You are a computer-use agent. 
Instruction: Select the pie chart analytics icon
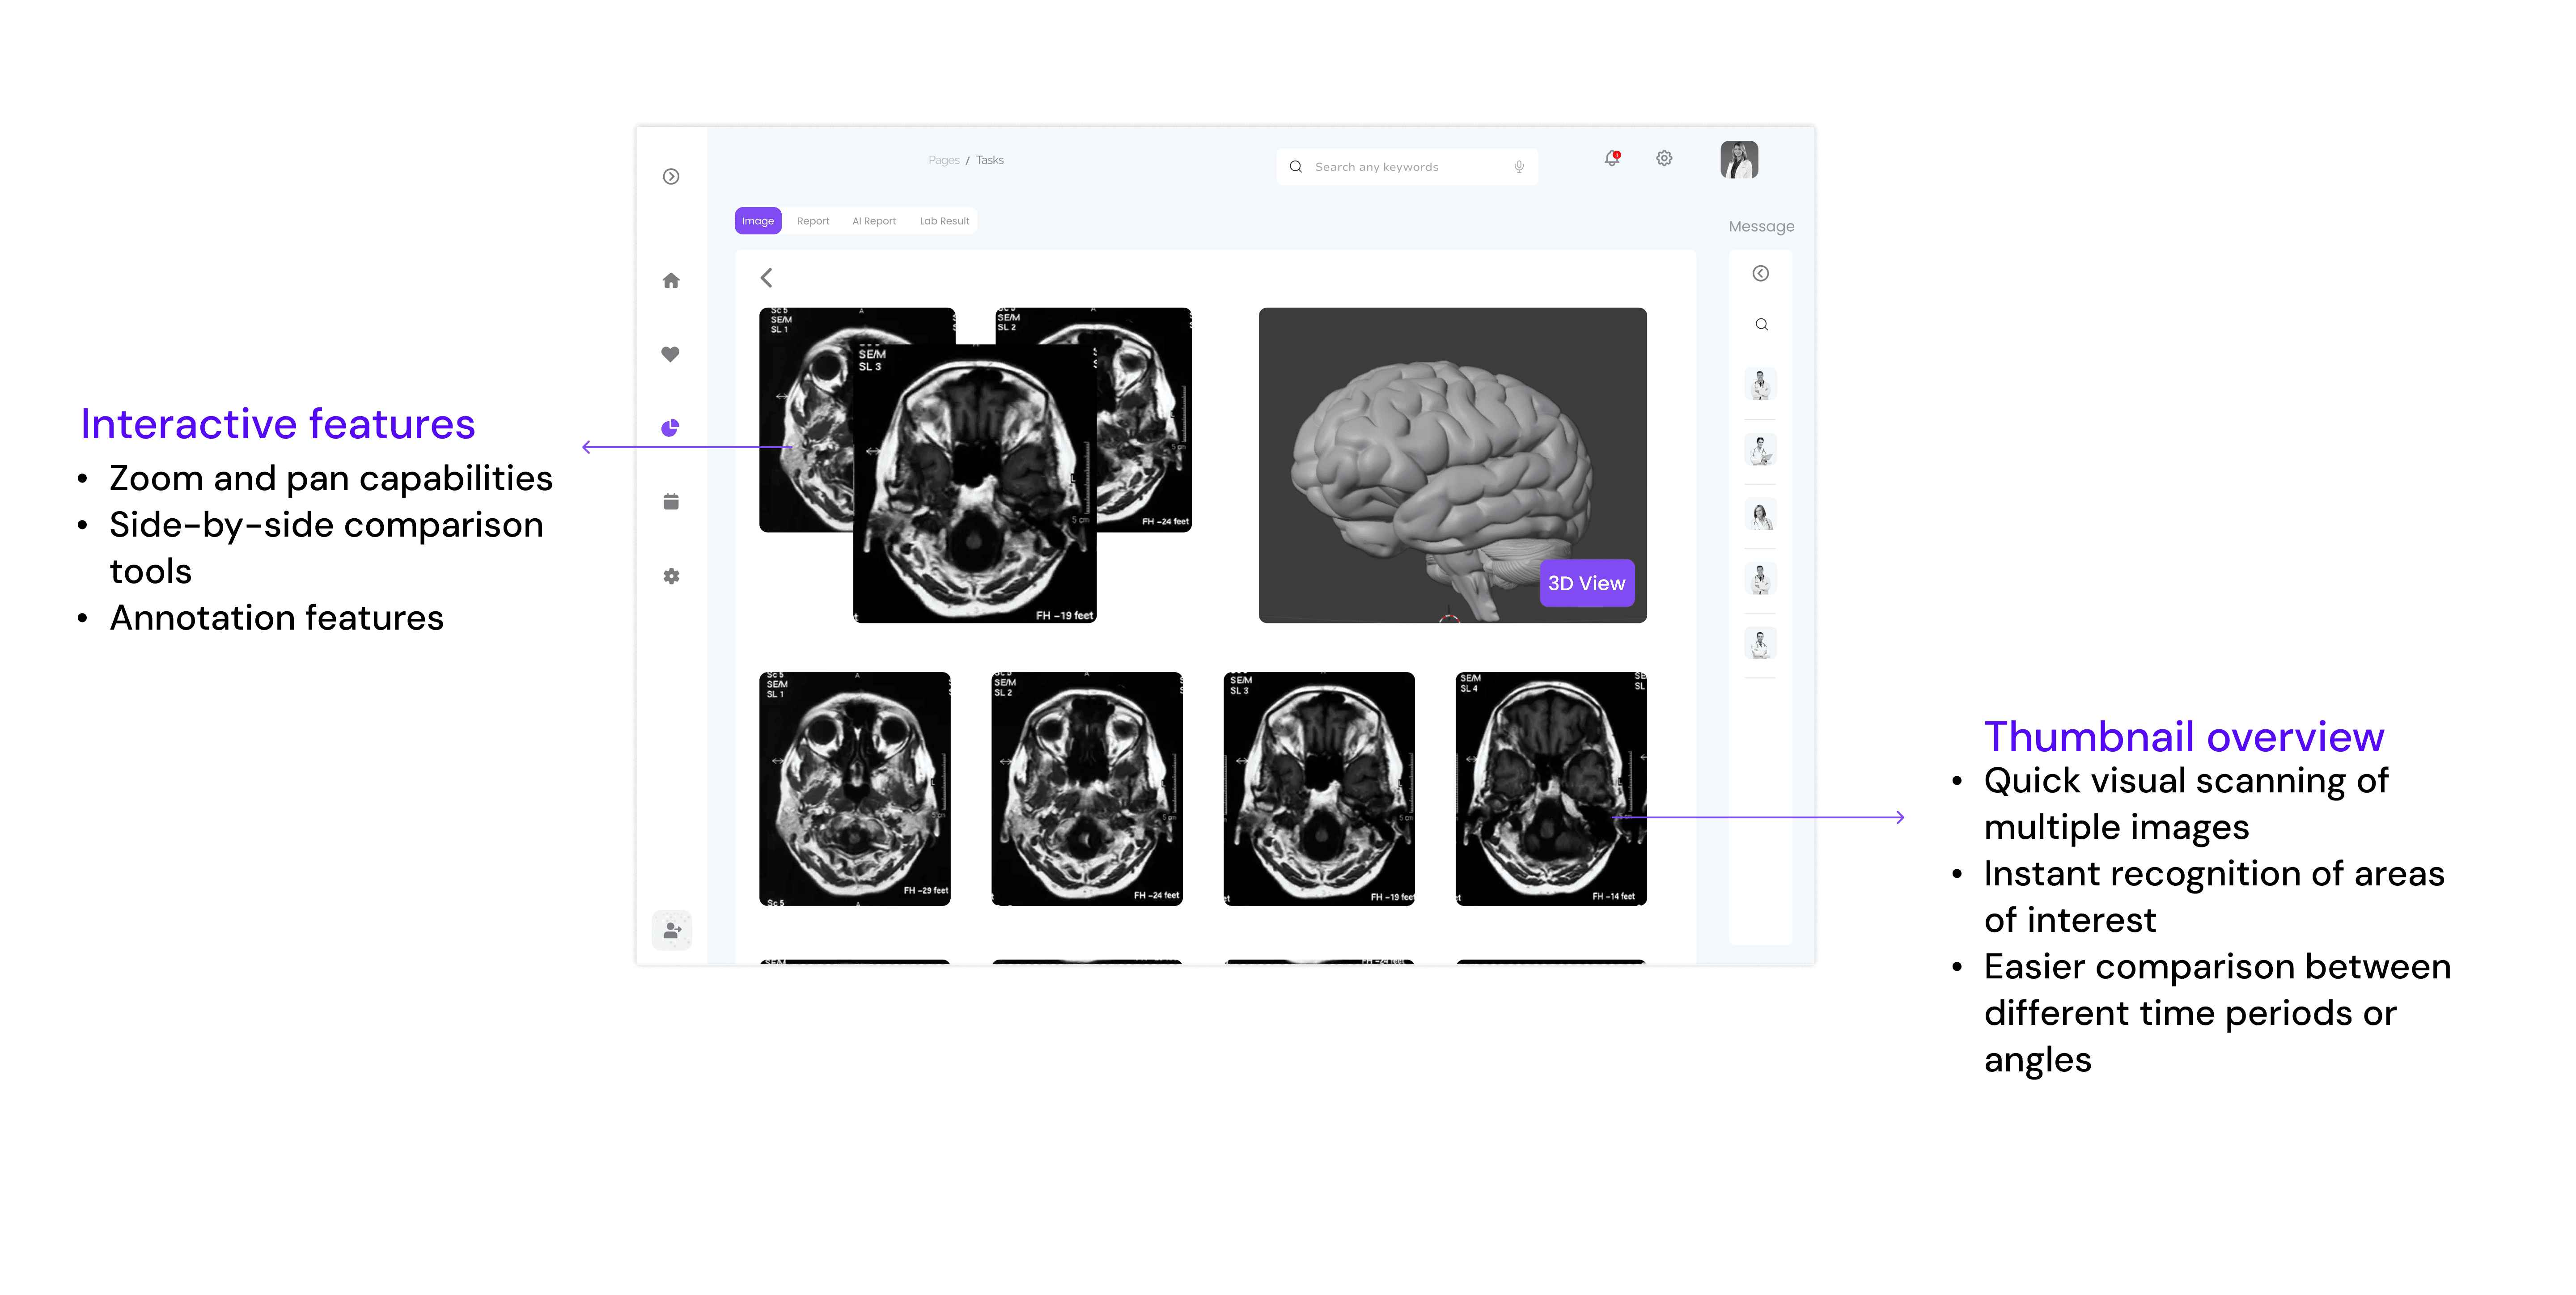(671, 428)
